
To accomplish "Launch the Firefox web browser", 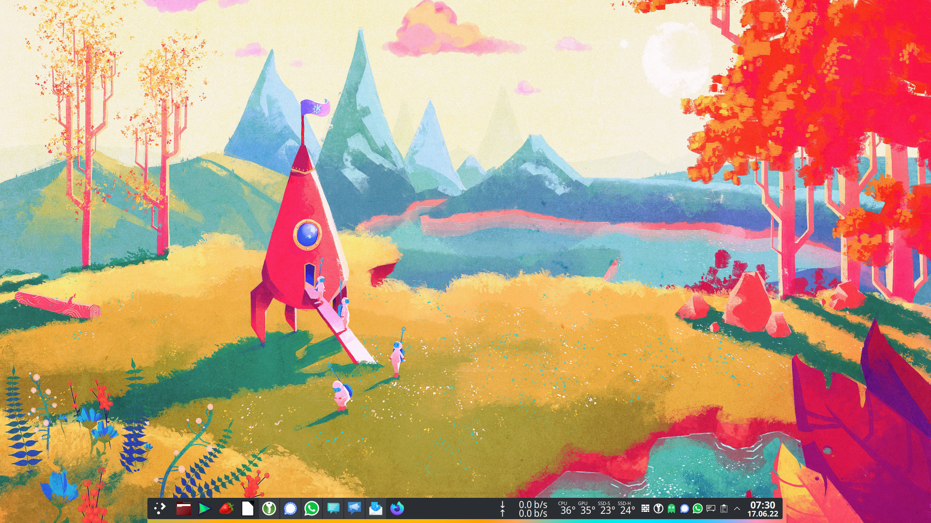I will [398, 509].
